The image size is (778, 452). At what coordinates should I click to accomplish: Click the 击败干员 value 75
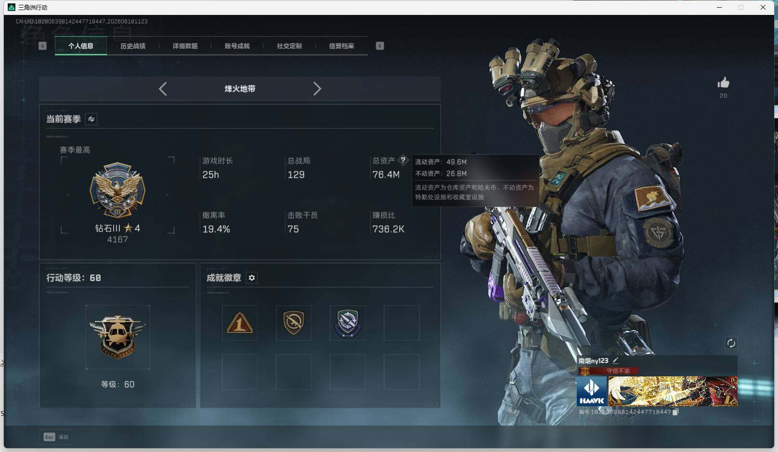click(293, 229)
